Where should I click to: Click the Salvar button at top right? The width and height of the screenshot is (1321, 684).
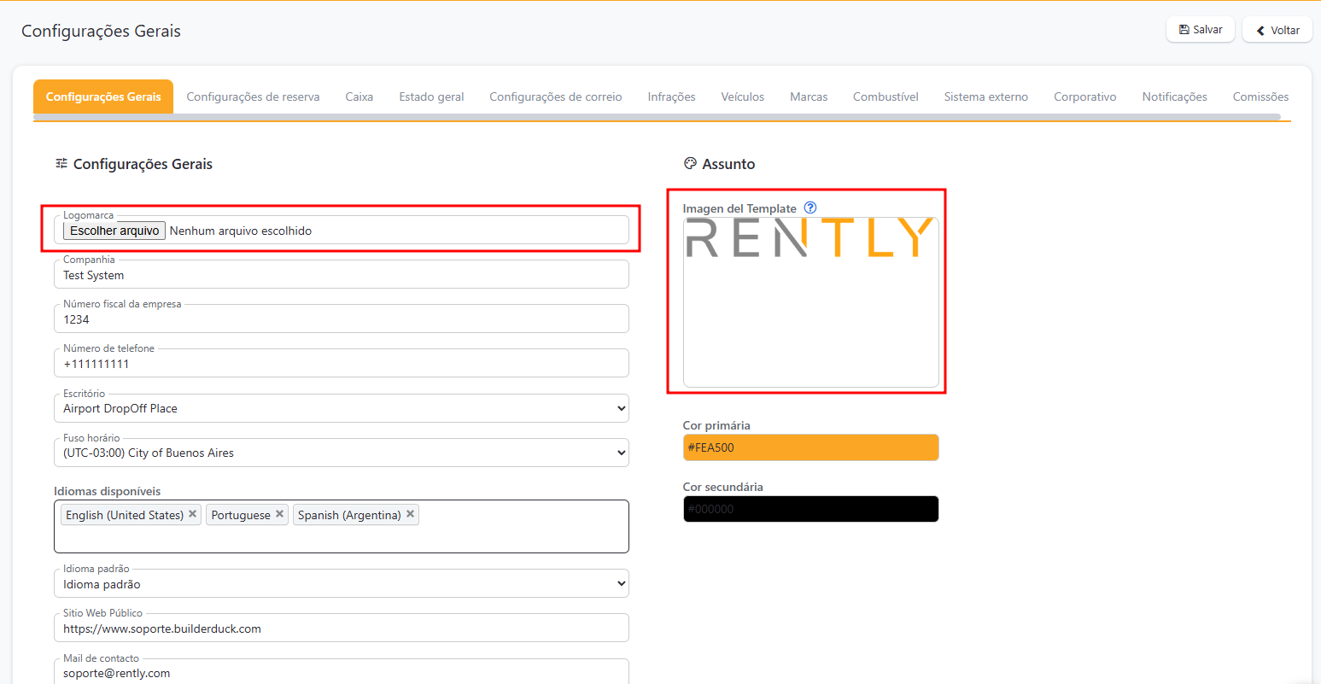[x=1200, y=30]
